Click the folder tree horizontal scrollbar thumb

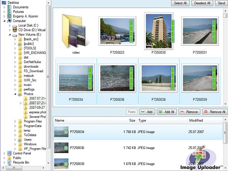pos(14,168)
